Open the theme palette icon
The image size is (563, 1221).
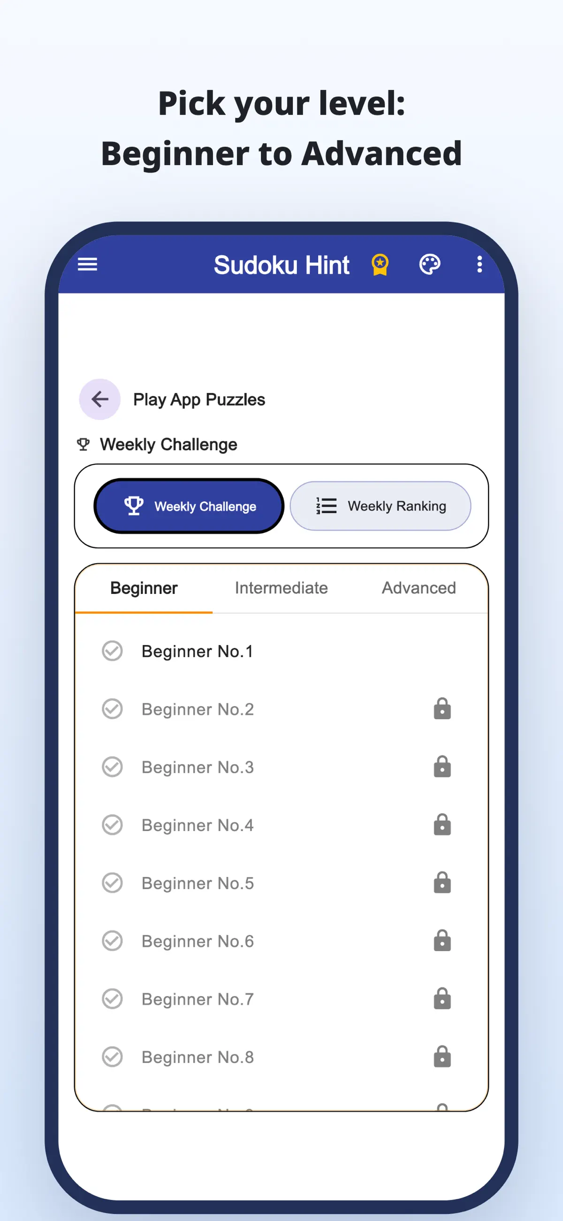(430, 264)
